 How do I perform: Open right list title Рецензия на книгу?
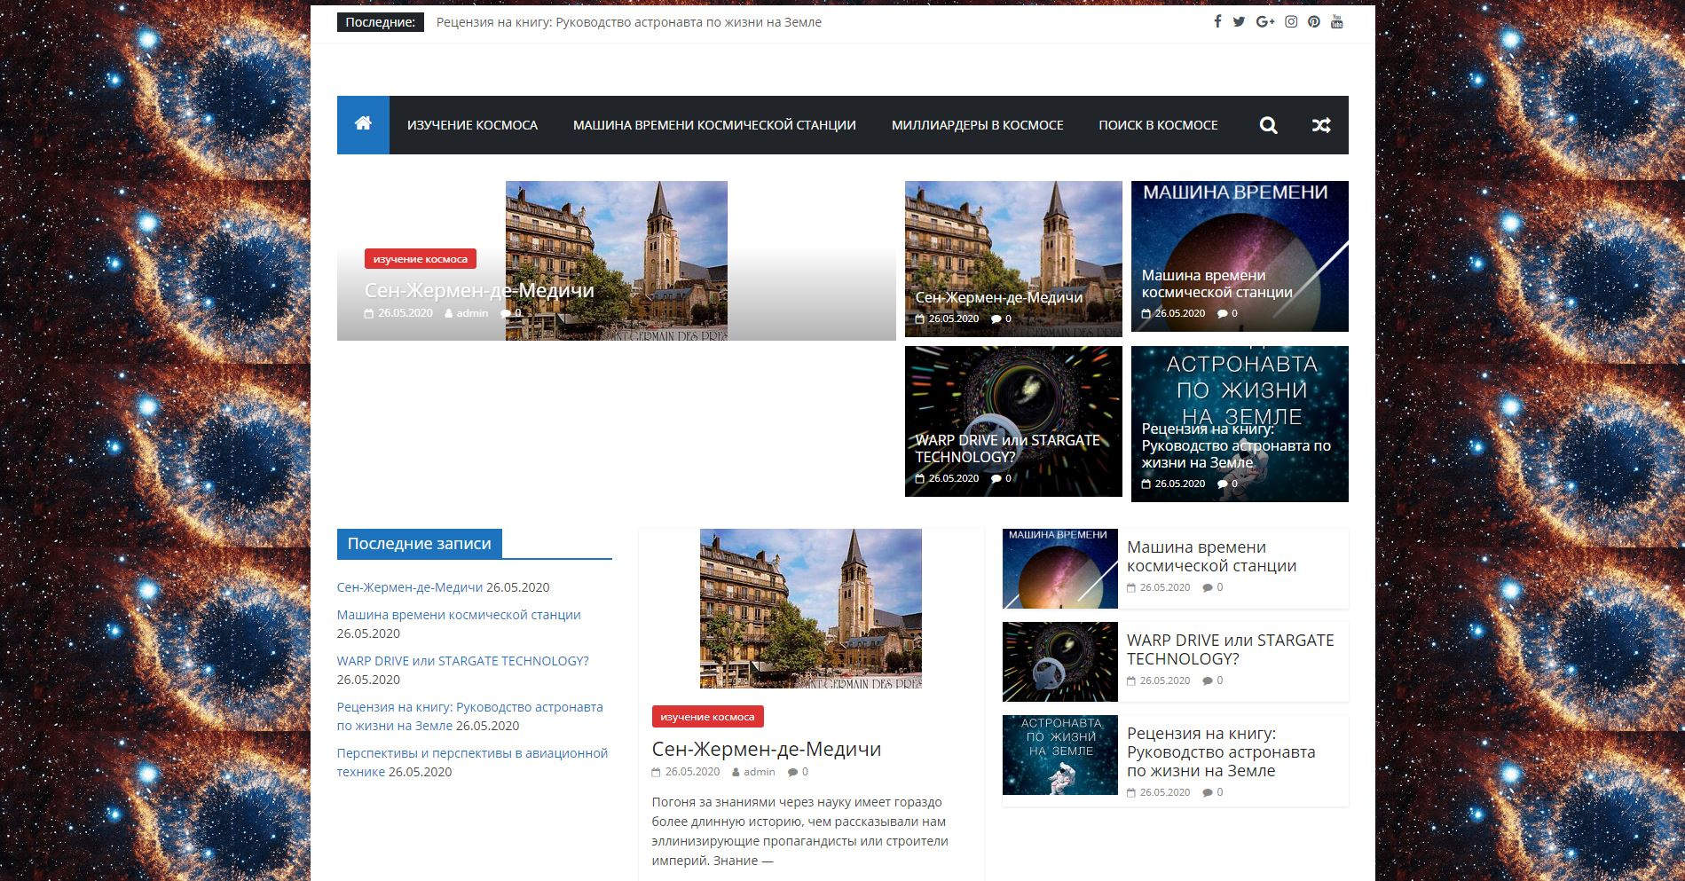point(1221,752)
